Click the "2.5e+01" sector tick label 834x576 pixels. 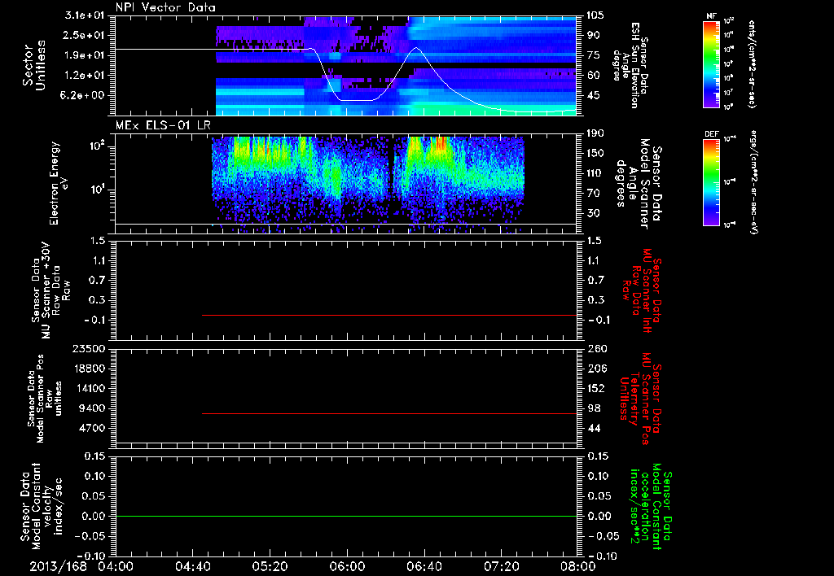85,35
